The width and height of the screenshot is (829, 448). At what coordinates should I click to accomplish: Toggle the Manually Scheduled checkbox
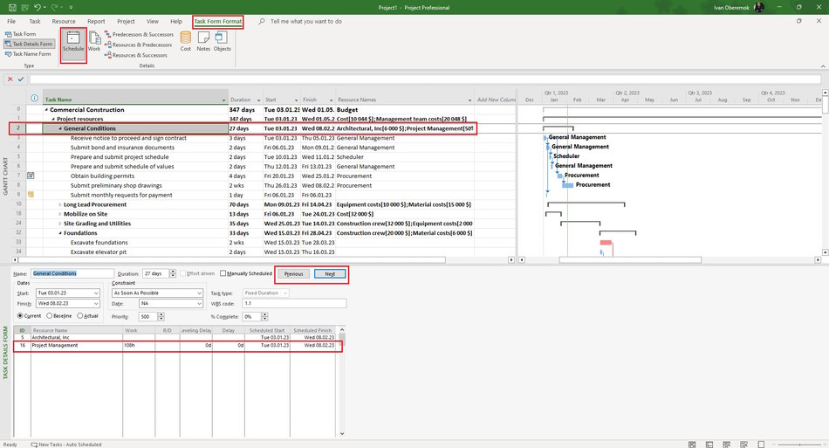point(223,273)
